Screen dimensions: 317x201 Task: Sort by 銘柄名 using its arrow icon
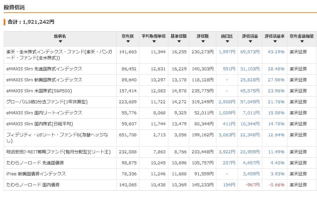point(60,41)
